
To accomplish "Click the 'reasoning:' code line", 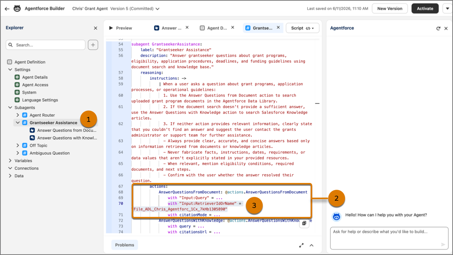I will click(152, 72).
